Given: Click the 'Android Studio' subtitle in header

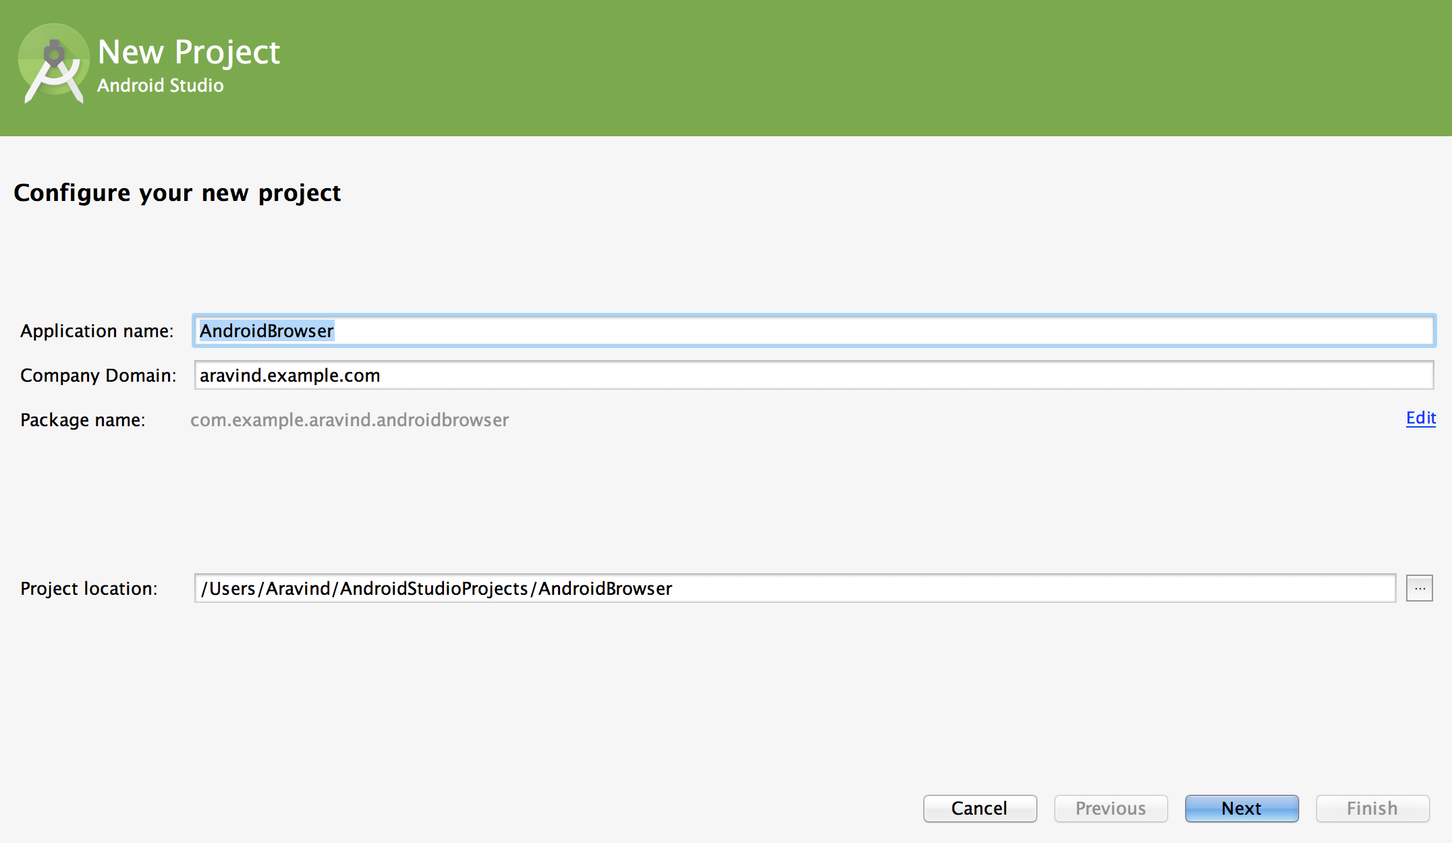Looking at the screenshot, I should click(160, 86).
